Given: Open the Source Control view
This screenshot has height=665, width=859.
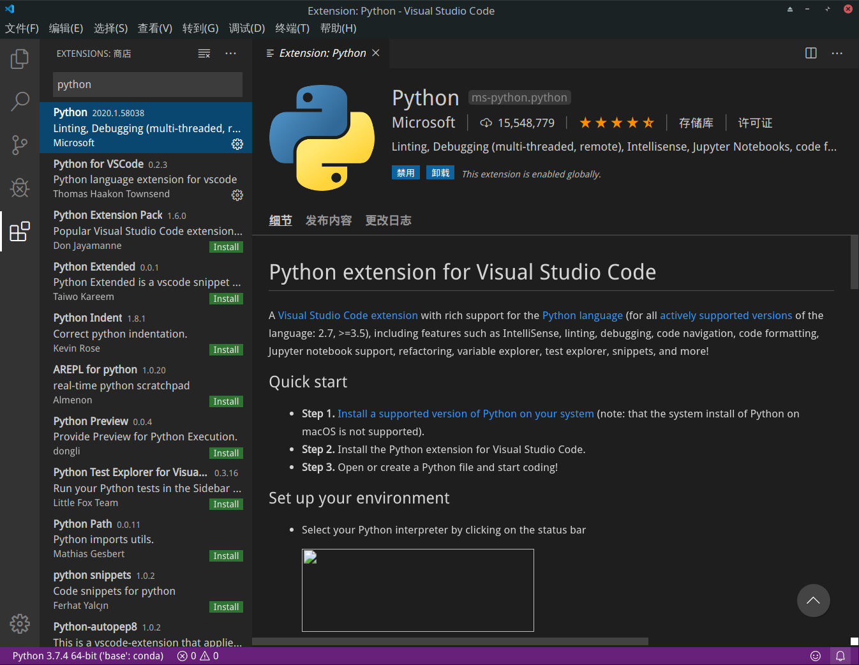Looking at the screenshot, I should [x=20, y=145].
